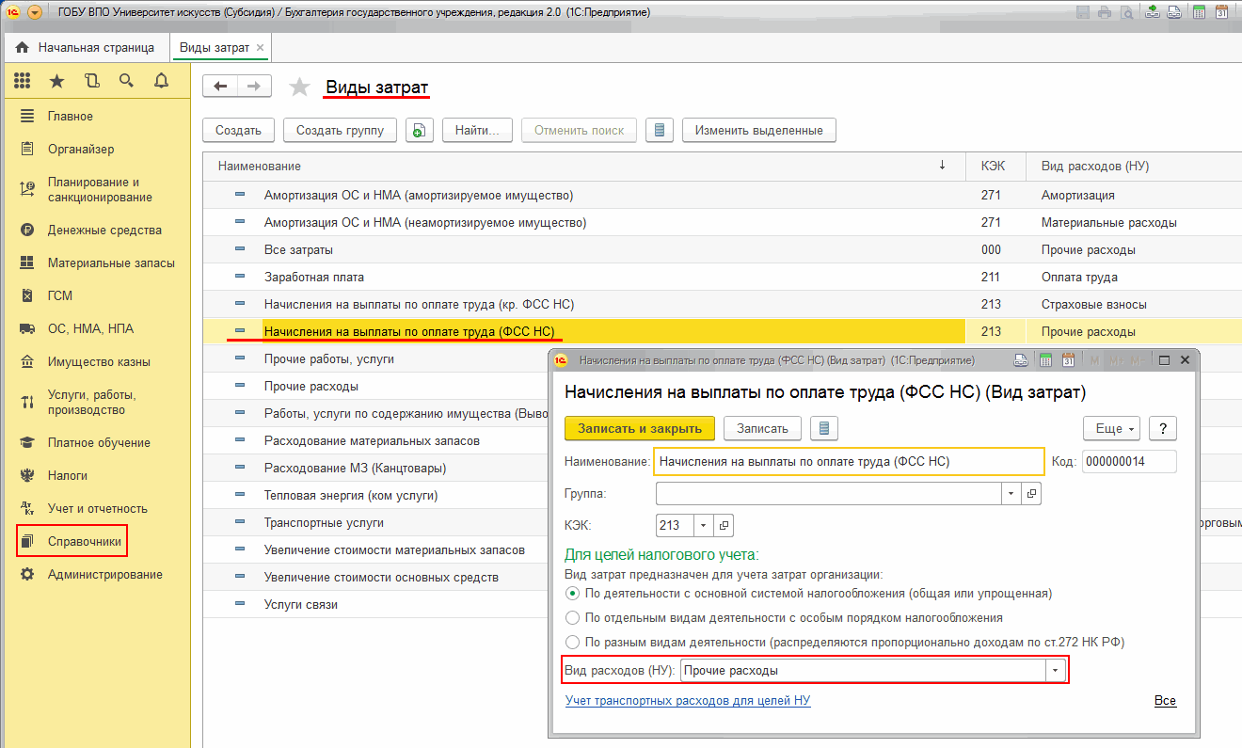
Task: Click the Найти... button
Action: point(477,131)
